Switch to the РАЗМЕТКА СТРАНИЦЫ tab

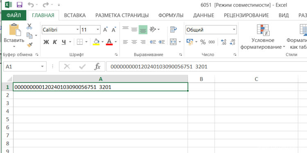coord(122,15)
